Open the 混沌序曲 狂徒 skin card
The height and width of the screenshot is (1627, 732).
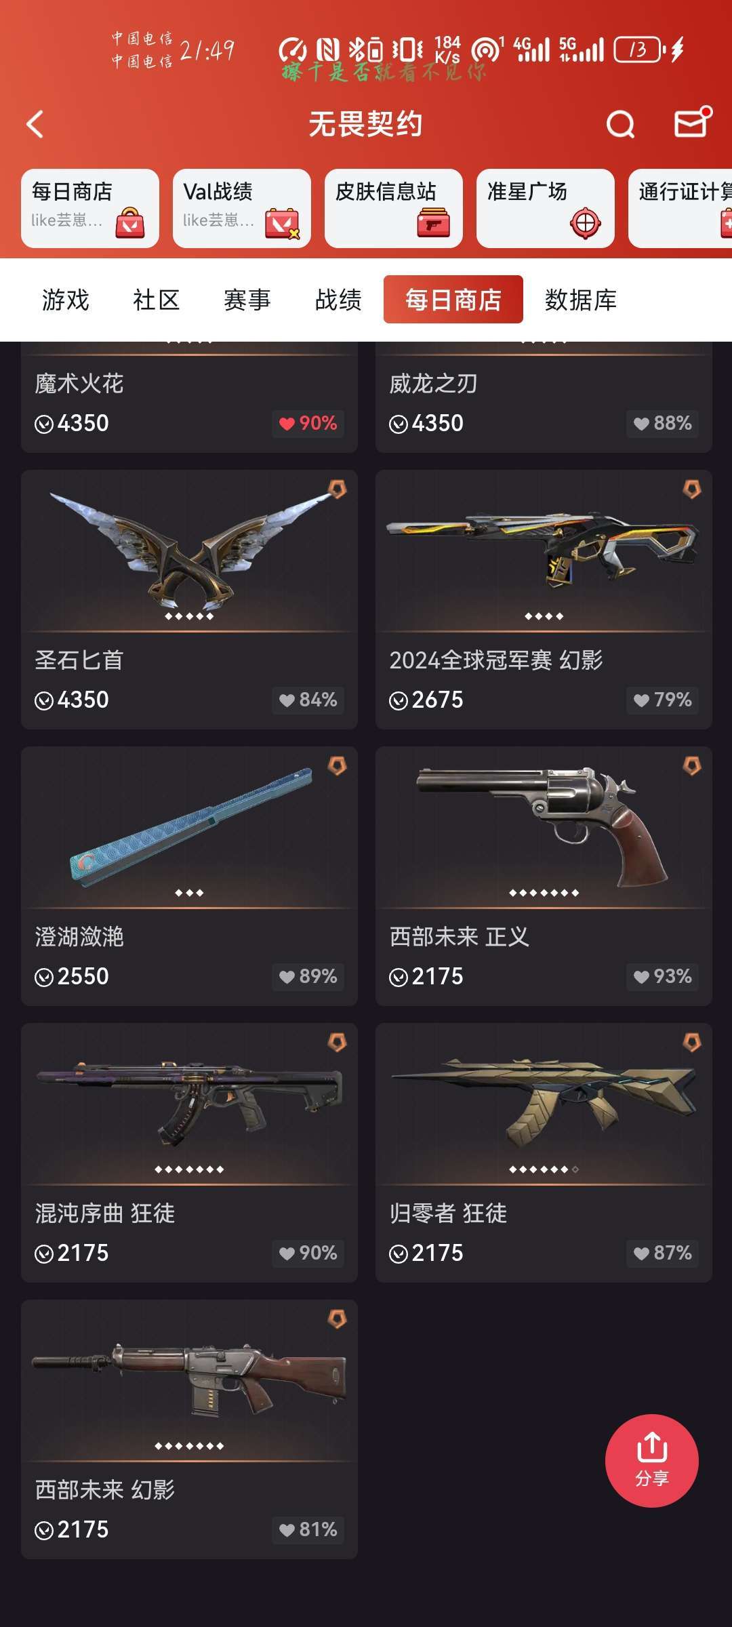(x=189, y=1152)
